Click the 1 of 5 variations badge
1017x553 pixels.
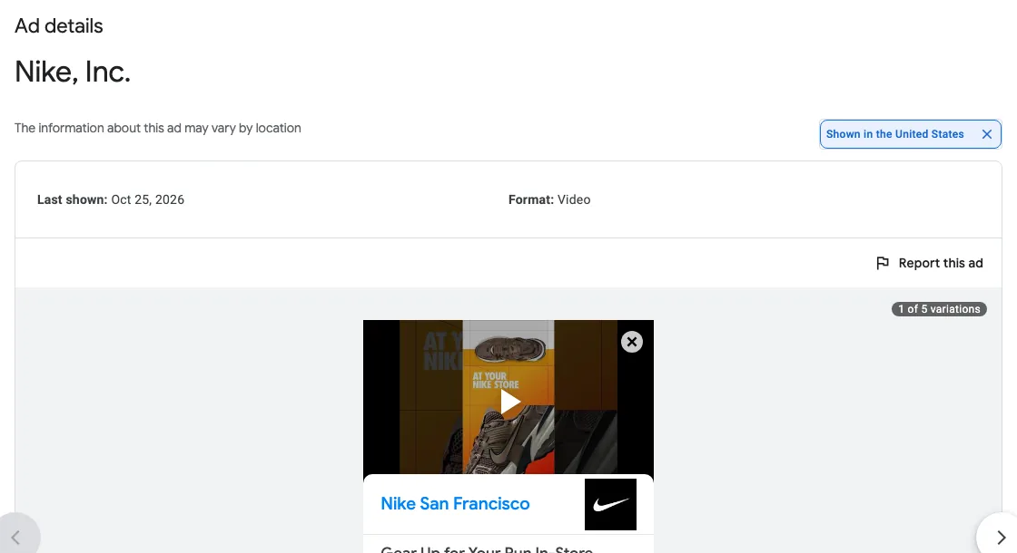(x=939, y=309)
